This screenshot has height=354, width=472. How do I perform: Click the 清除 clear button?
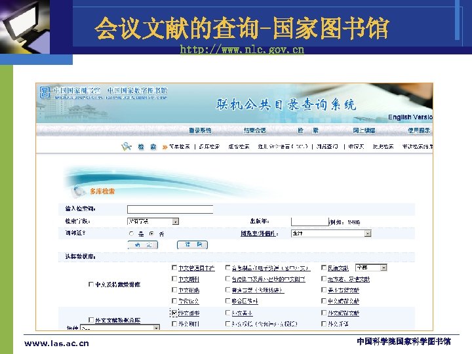(x=192, y=245)
